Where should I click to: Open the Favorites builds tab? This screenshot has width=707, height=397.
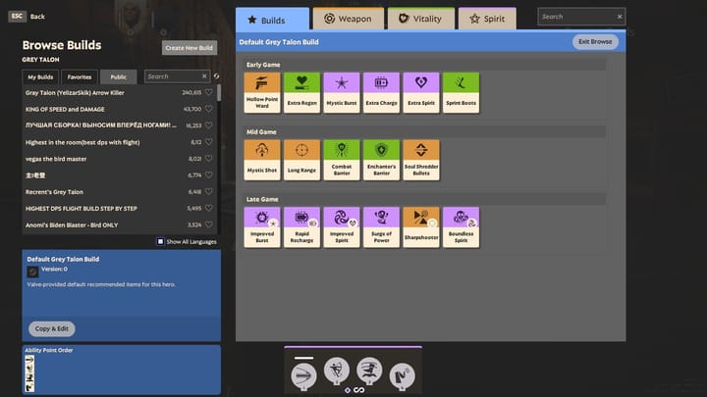point(79,76)
